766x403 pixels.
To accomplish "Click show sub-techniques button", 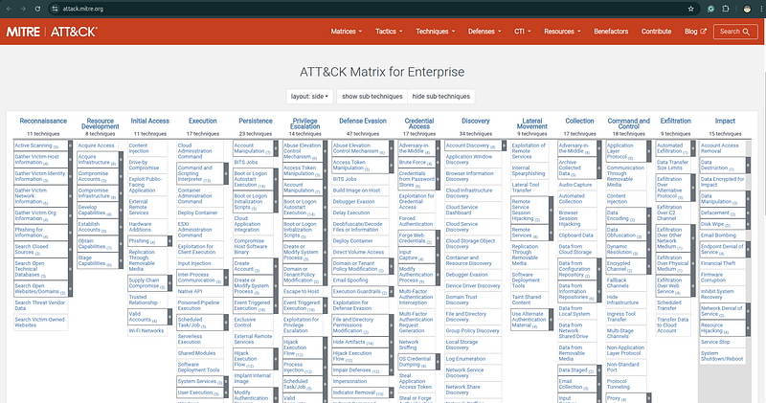I will pyautogui.click(x=372, y=97).
